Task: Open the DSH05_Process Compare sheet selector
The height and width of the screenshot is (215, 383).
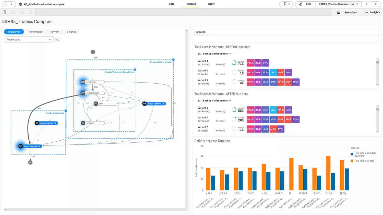Action: [x=338, y=4]
